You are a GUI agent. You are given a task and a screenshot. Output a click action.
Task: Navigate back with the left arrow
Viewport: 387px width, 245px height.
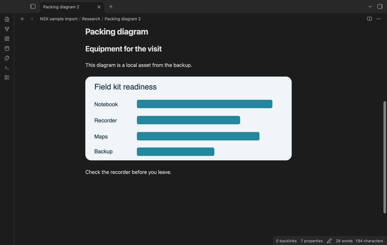22,19
